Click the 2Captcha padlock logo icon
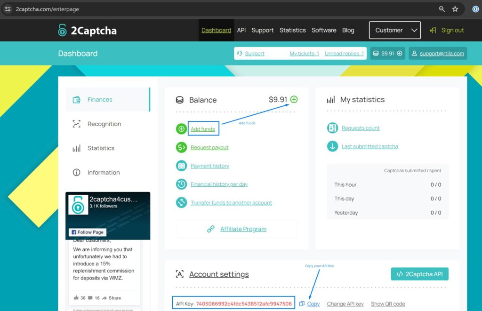The height and width of the screenshot is (311, 482). 62,30
